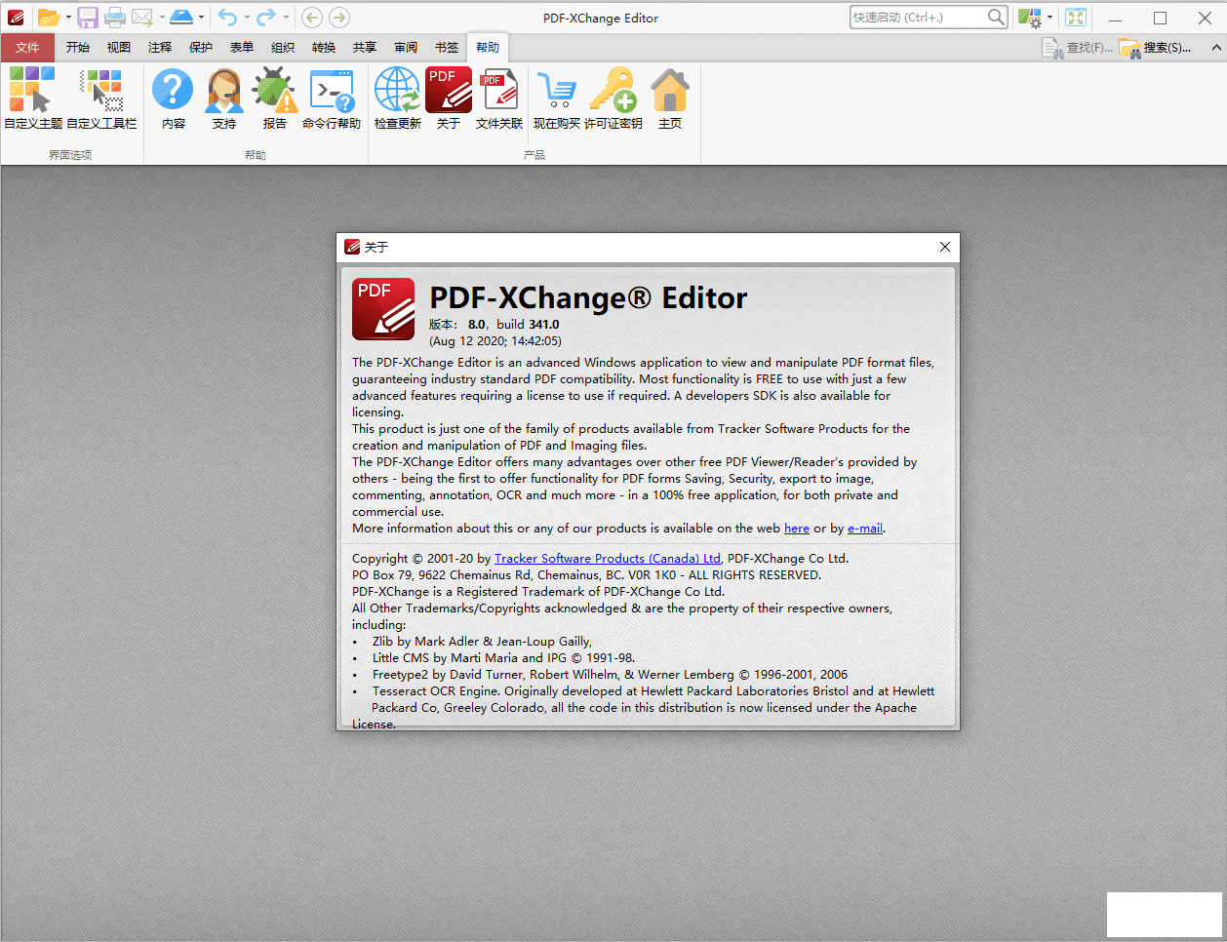Click the 快速启动 quick launch search field

click(929, 18)
